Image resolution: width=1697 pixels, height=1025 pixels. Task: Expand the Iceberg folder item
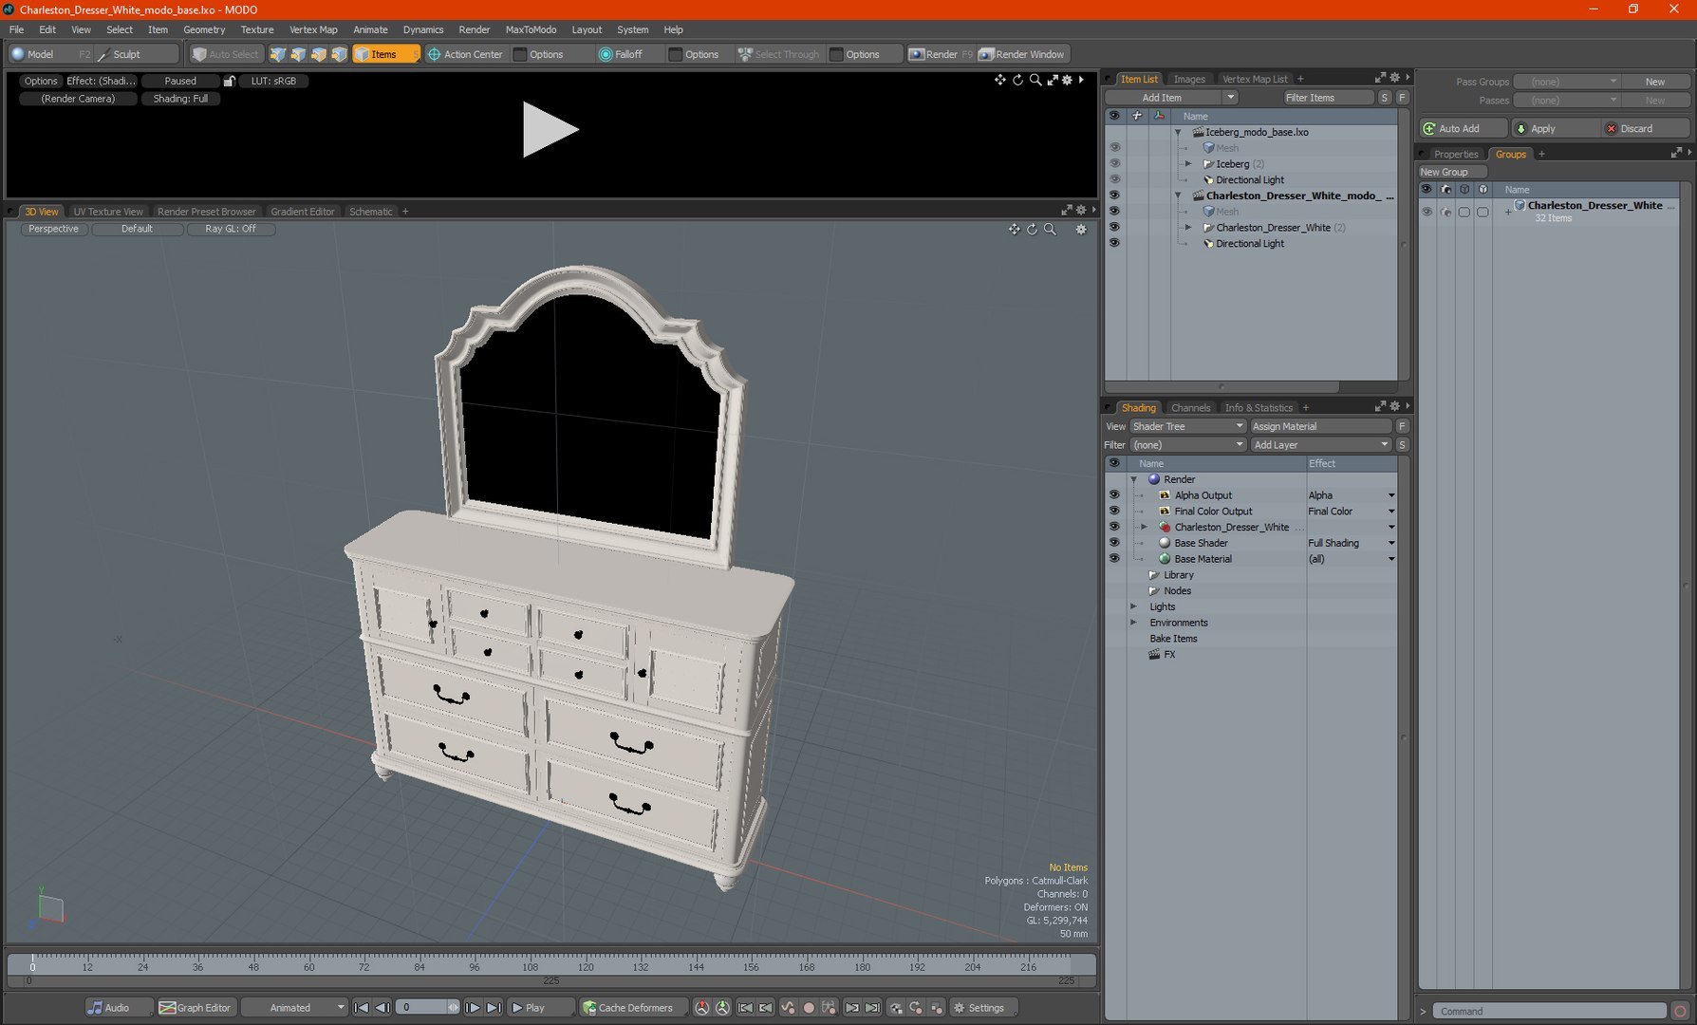click(1188, 163)
